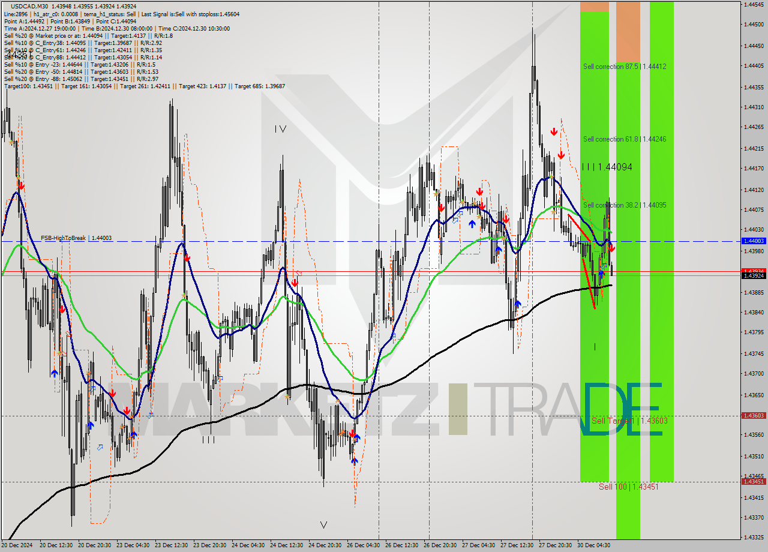Select the 'V' wave label near chart bottom
Image resolution: width=768 pixels, height=552 pixels.
(323, 525)
